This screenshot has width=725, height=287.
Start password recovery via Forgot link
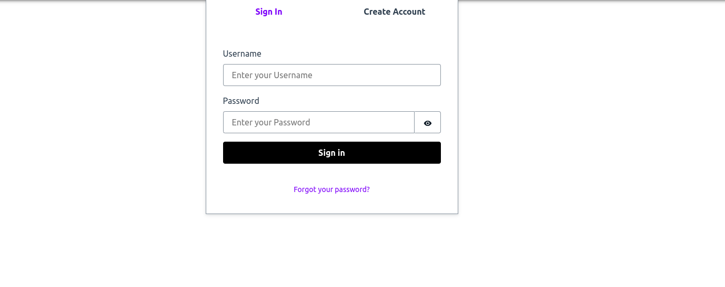click(x=331, y=189)
